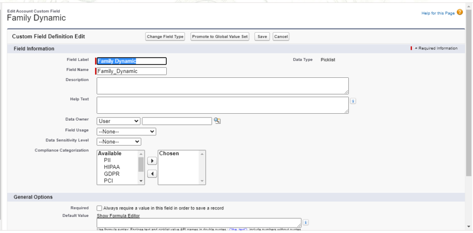Click the Field Label input
473x233 pixels.
click(x=132, y=61)
